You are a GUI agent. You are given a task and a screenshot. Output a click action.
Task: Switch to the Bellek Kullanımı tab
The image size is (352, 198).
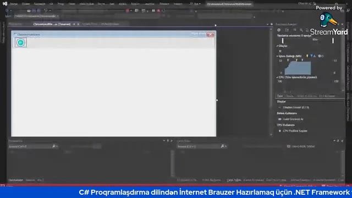click(x=307, y=96)
